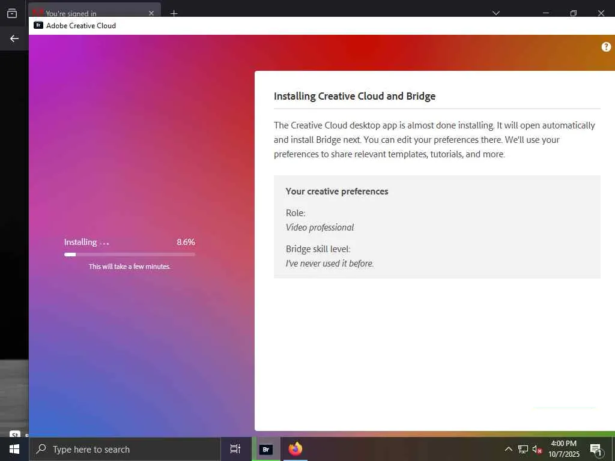
Task: Go back using the browser back arrow
Action: (14, 38)
